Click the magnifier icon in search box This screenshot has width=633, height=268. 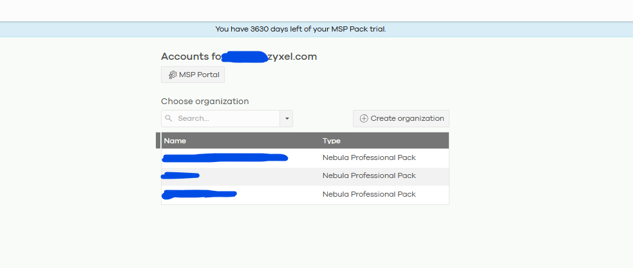tap(169, 119)
